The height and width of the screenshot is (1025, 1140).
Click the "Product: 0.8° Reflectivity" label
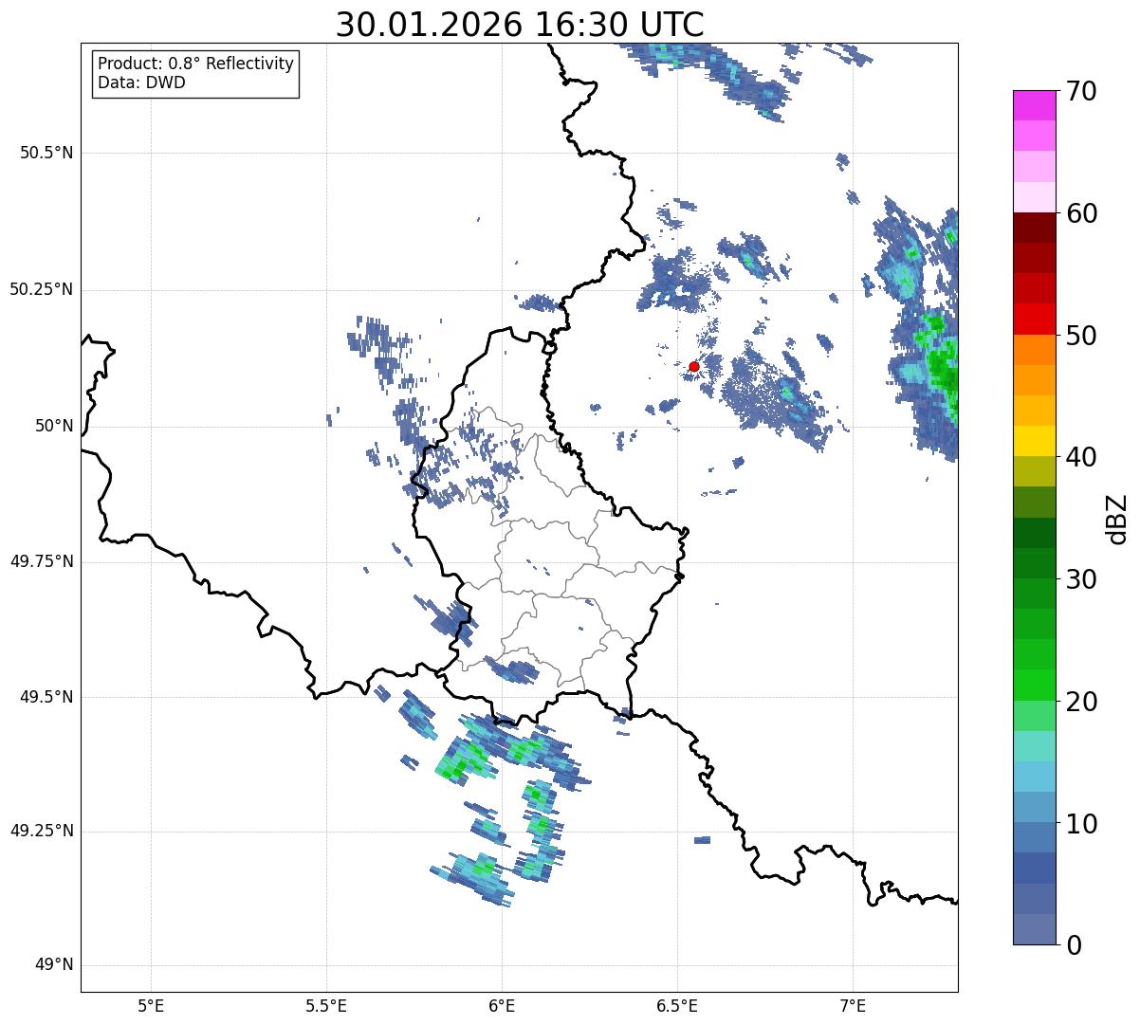coord(196,64)
